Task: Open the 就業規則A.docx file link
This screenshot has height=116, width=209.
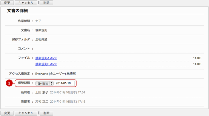Action: click(46, 58)
